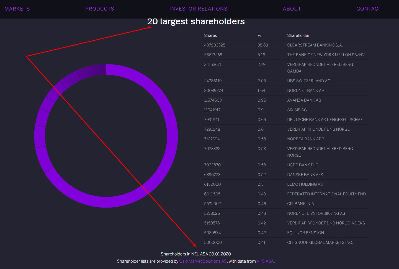Image resolution: width=399 pixels, height=269 pixels.
Task: Open the About menu item
Action: pyautogui.click(x=292, y=9)
